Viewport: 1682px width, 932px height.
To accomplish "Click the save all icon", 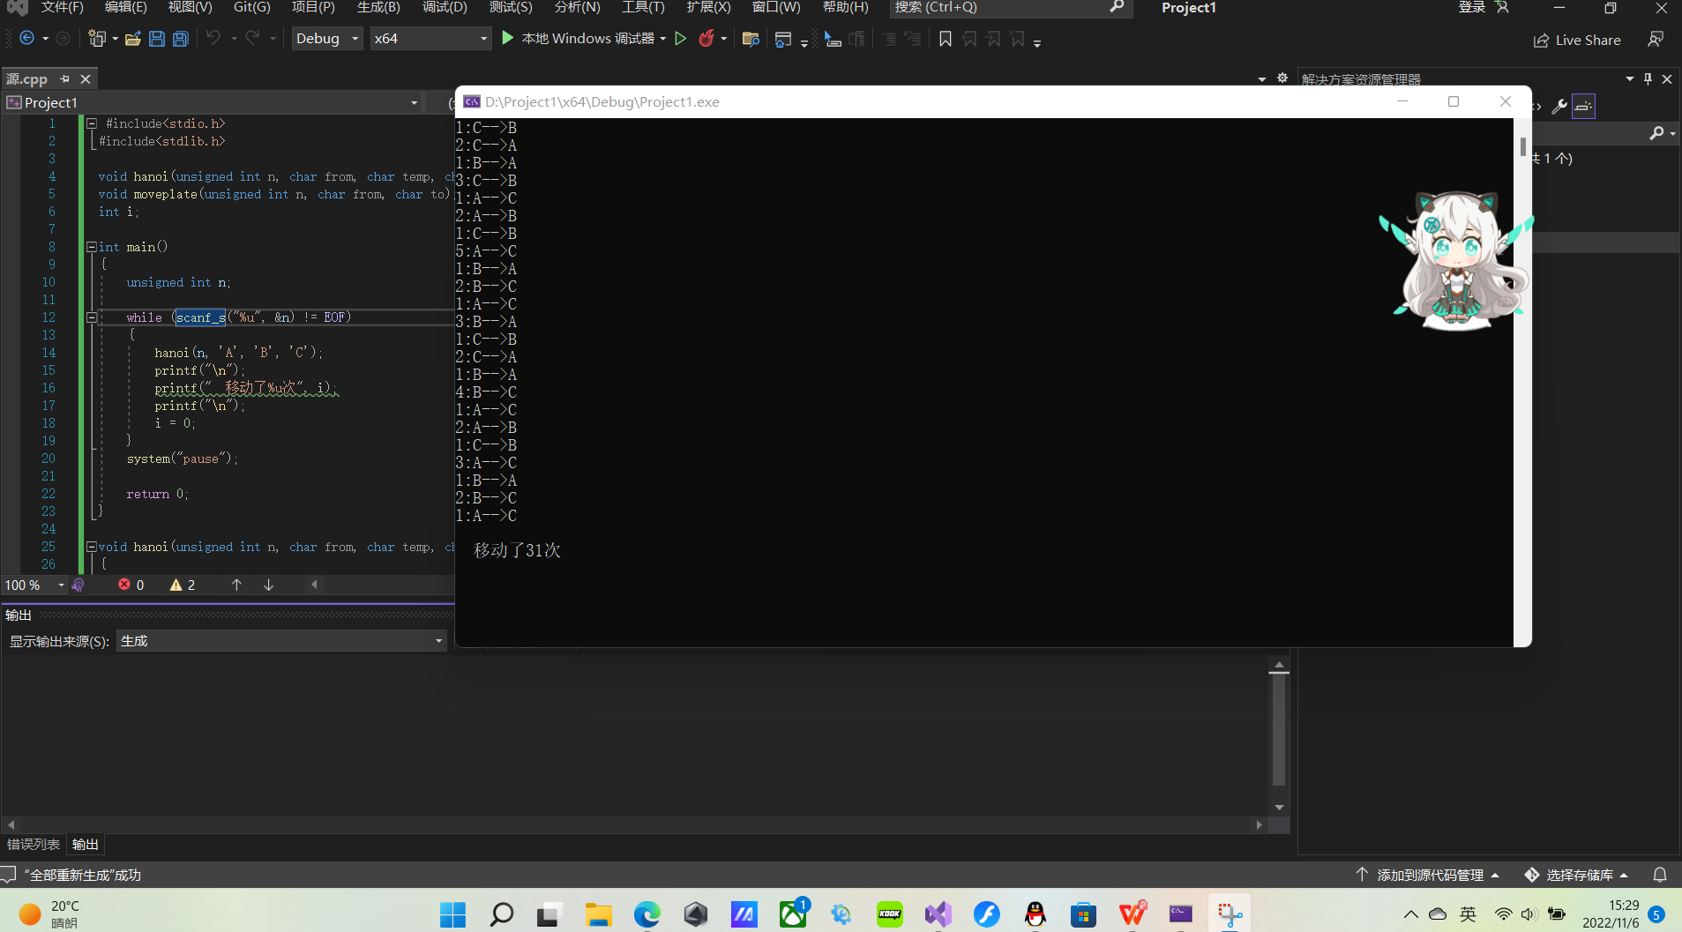I will pos(181,39).
